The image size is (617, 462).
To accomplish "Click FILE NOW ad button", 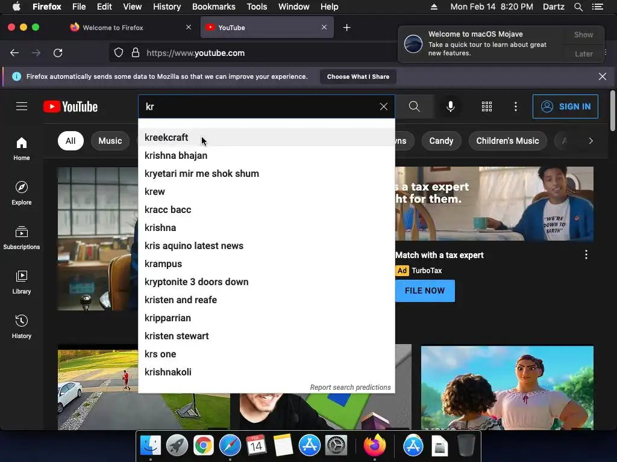I will 425,291.
